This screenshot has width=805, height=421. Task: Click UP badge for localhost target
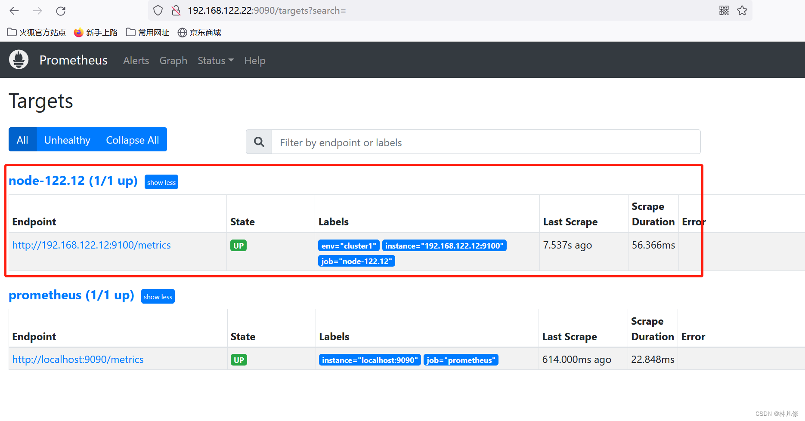239,360
